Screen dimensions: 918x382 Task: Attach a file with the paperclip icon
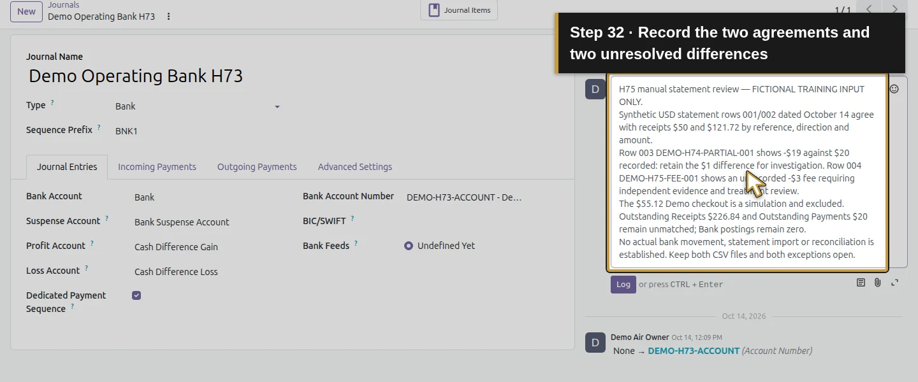878,283
